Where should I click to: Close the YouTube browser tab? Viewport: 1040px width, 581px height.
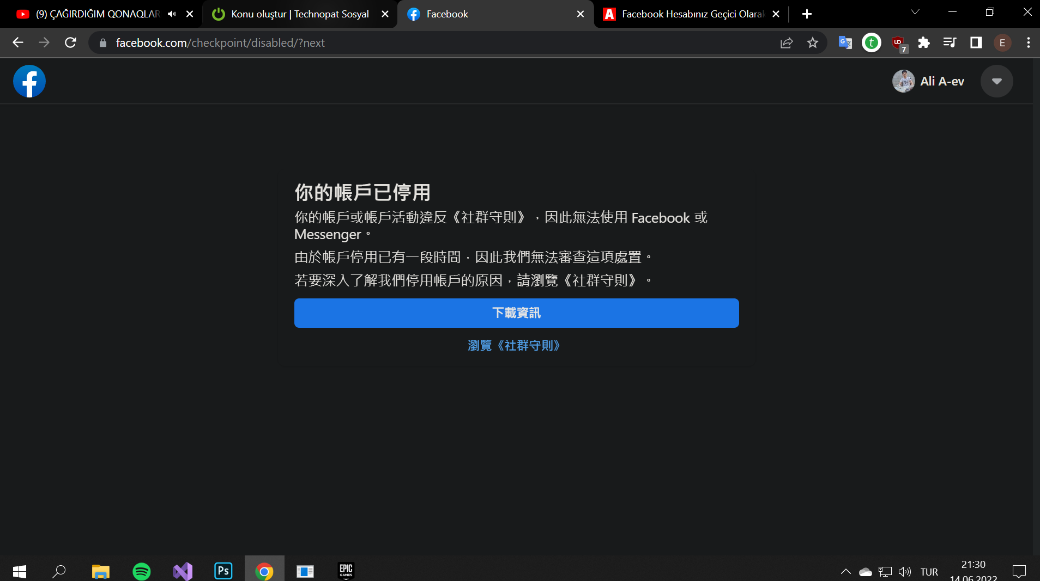190,14
